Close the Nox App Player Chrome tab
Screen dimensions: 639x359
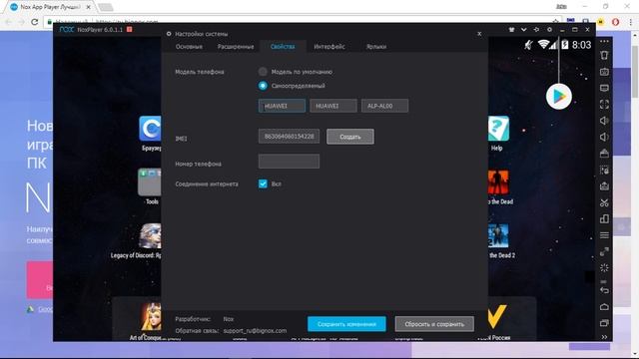click(x=89, y=7)
